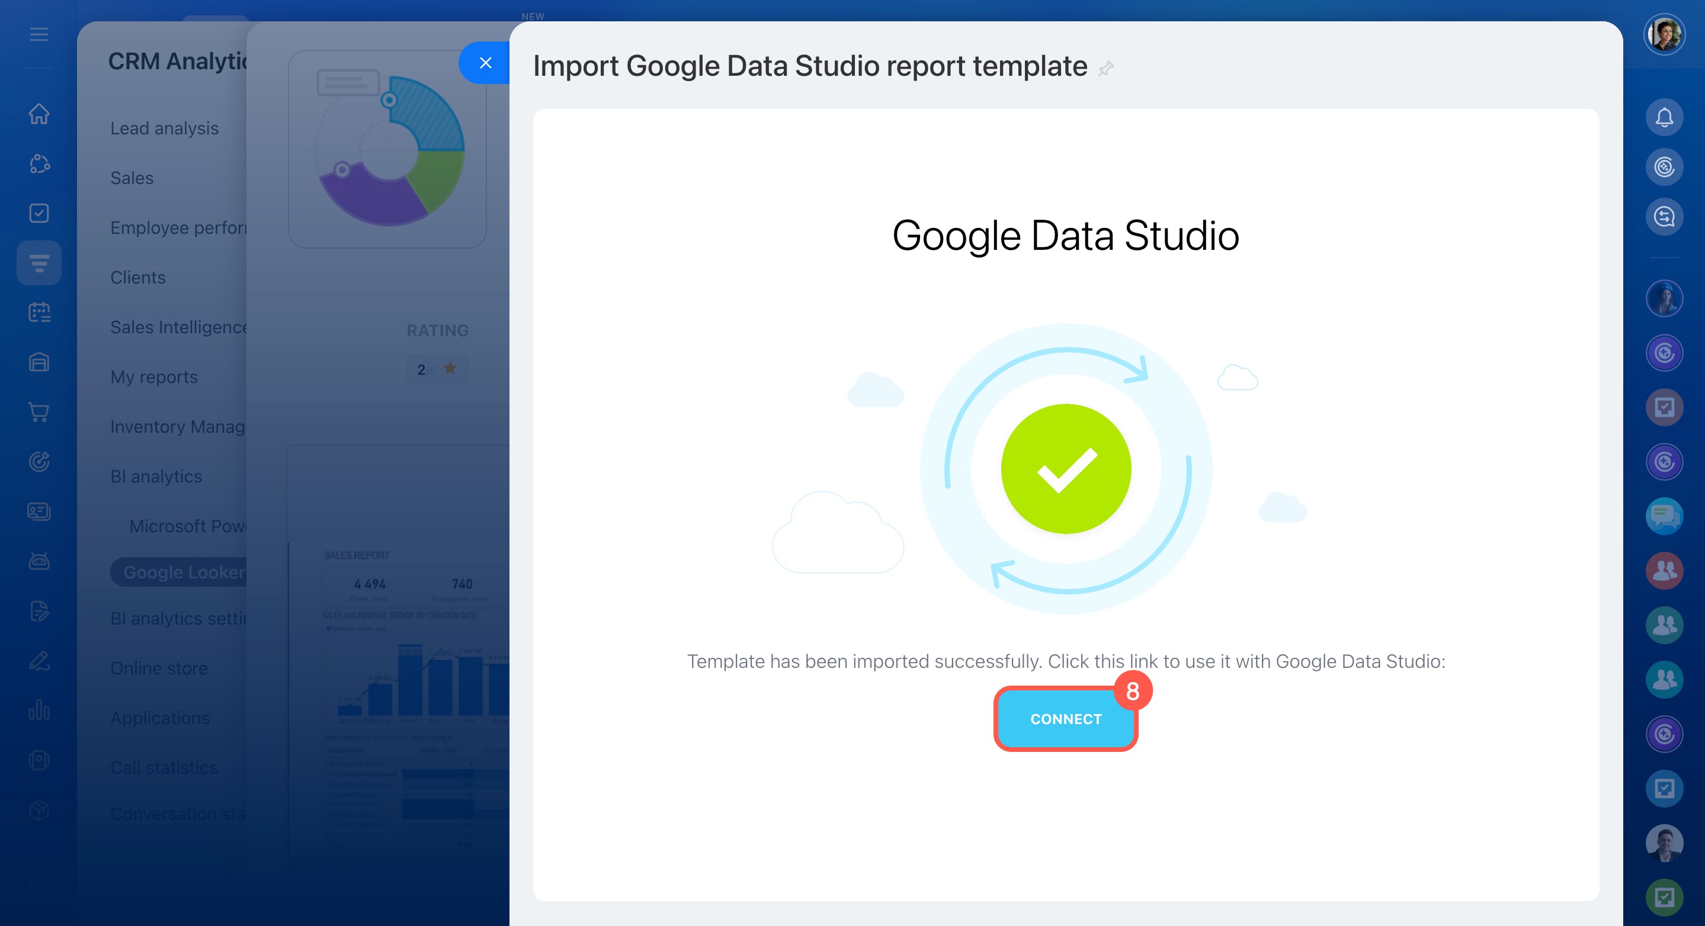Open the calendar icon in left sidebar
1705x926 pixels.
[x=39, y=312]
